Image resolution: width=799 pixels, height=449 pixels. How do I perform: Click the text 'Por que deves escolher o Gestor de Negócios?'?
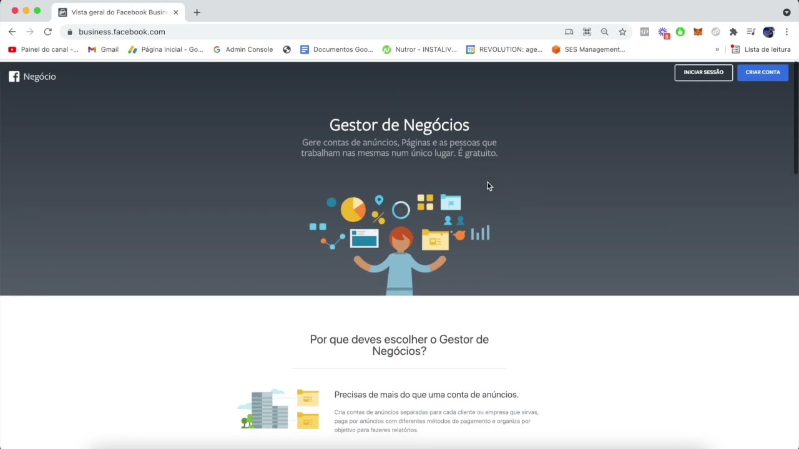(399, 345)
